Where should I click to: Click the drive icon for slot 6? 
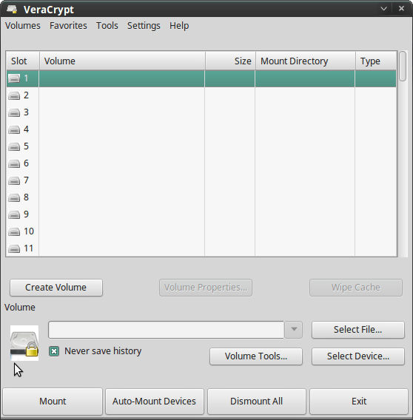[14, 163]
